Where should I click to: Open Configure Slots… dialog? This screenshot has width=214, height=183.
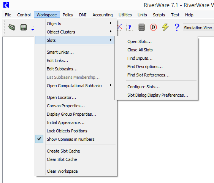[156, 87]
